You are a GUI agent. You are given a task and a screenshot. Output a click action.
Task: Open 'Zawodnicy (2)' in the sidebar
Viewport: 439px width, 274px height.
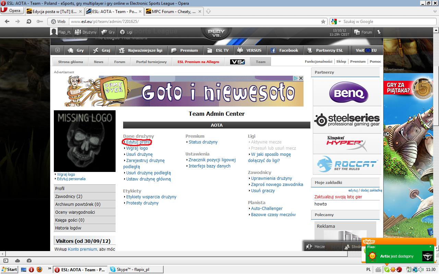point(85,196)
